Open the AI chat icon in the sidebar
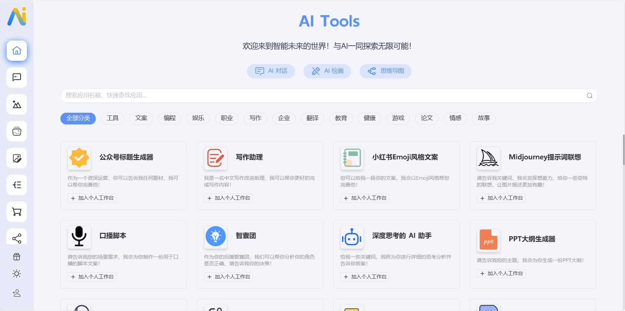625x311 pixels. tap(16, 77)
